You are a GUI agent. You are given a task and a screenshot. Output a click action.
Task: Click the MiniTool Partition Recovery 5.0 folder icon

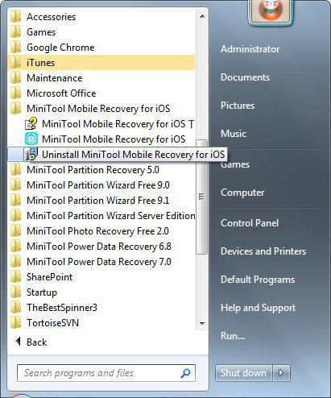tap(15, 170)
